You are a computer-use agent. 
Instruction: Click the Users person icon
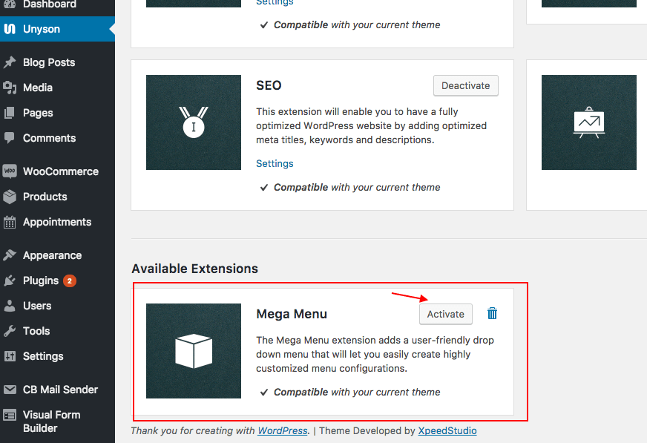(10, 306)
